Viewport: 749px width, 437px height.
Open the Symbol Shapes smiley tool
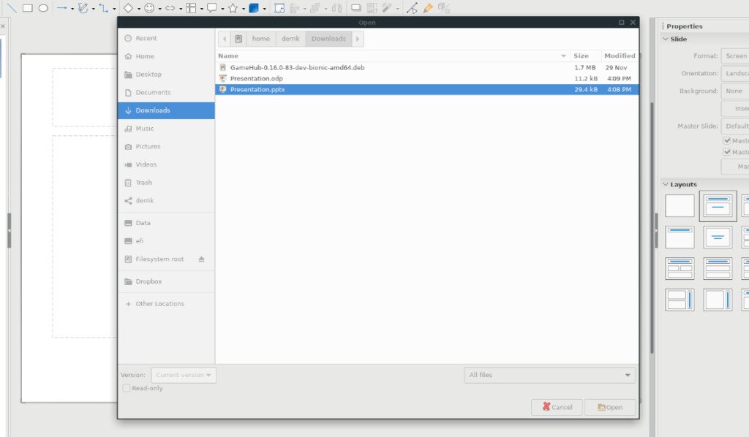[150, 8]
